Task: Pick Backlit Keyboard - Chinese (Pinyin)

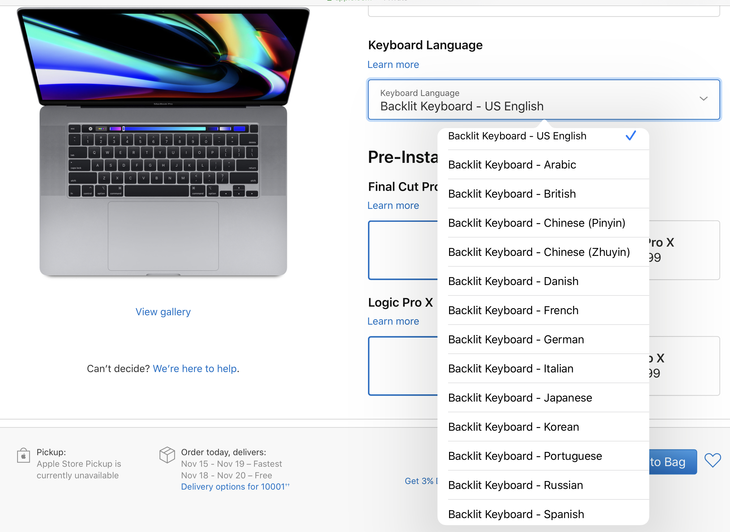Action: coord(543,223)
